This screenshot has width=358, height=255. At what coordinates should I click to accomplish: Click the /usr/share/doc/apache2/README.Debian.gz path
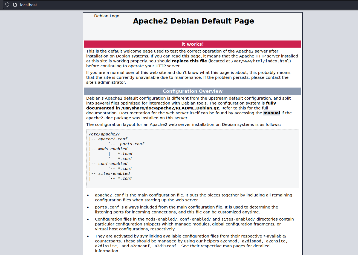170,108
